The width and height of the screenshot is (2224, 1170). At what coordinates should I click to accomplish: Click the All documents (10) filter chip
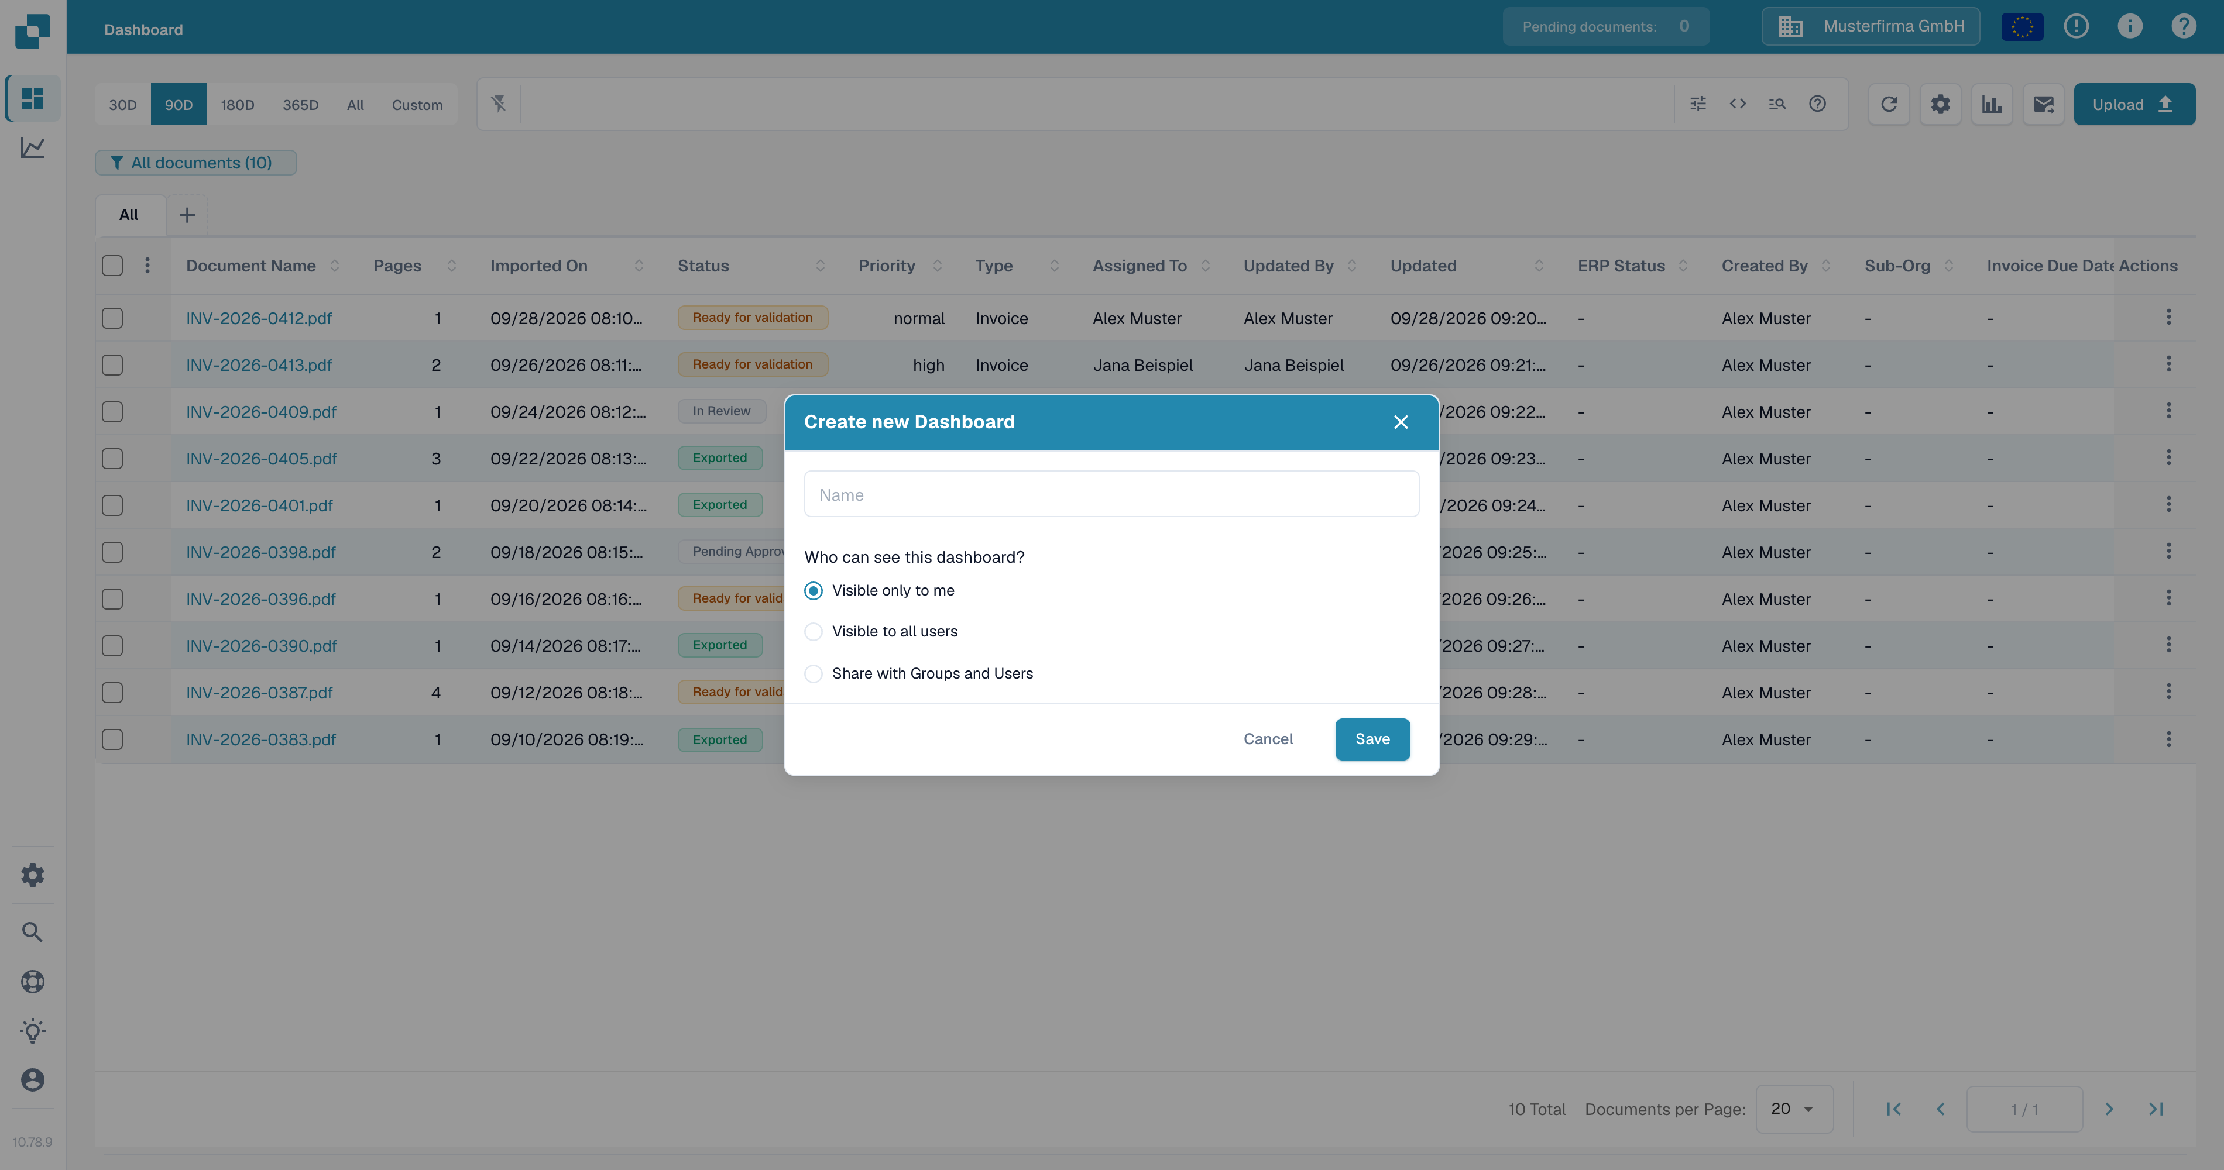[196, 163]
